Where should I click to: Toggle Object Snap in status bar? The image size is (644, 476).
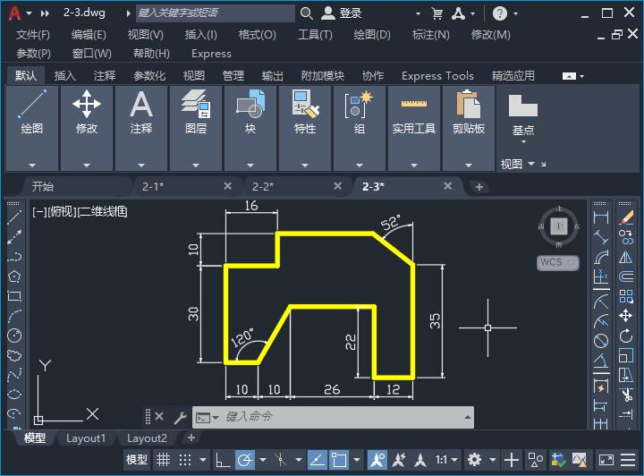(x=339, y=460)
